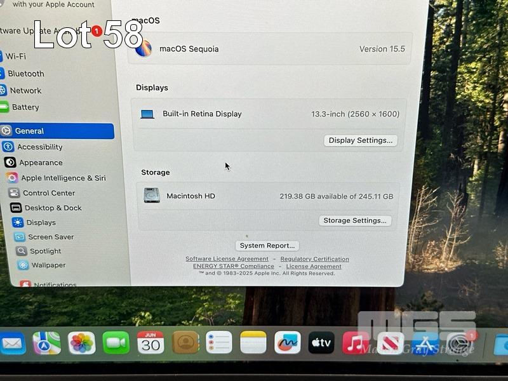The image size is (508, 381).
Task: Launch the Notes app in Dock
Action: (253, 343)
